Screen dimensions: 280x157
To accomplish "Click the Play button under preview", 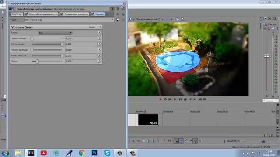I will 175,99.
